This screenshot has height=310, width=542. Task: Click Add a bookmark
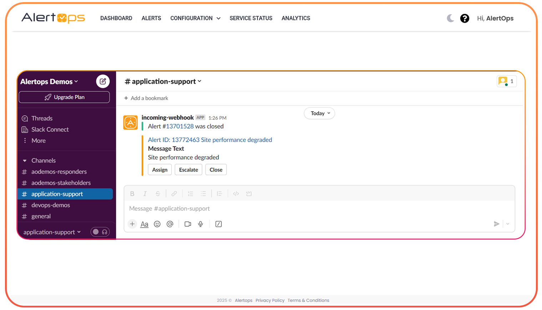coord(146,98)
